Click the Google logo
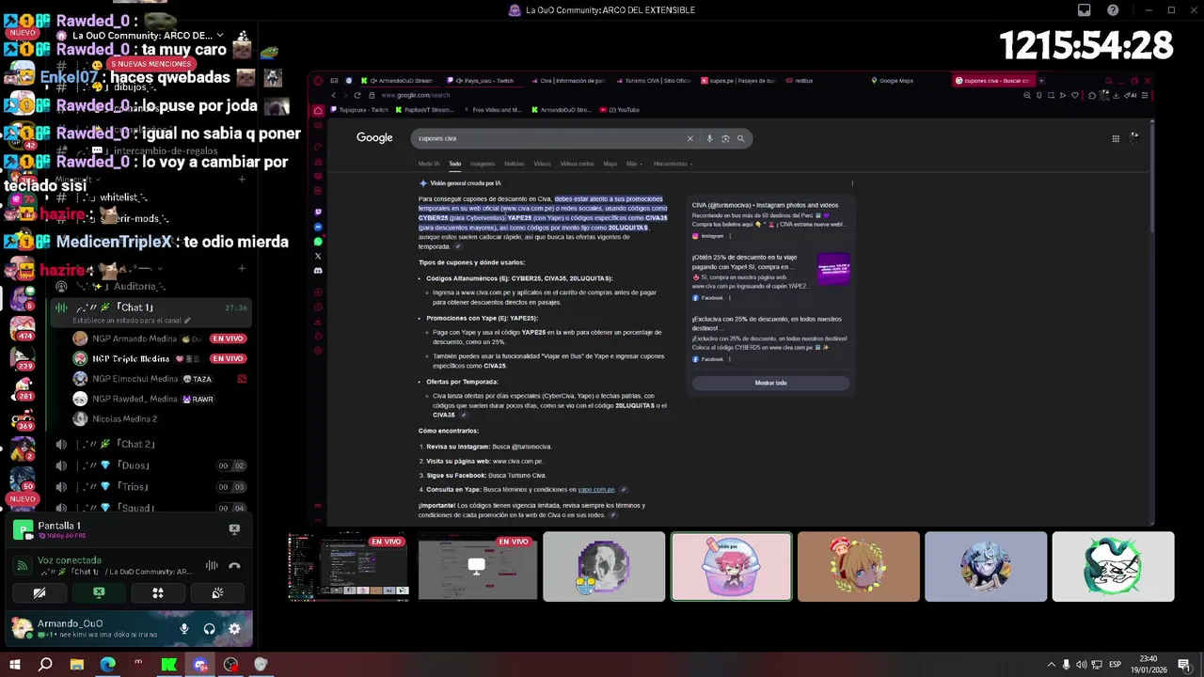 pos(374,137)
